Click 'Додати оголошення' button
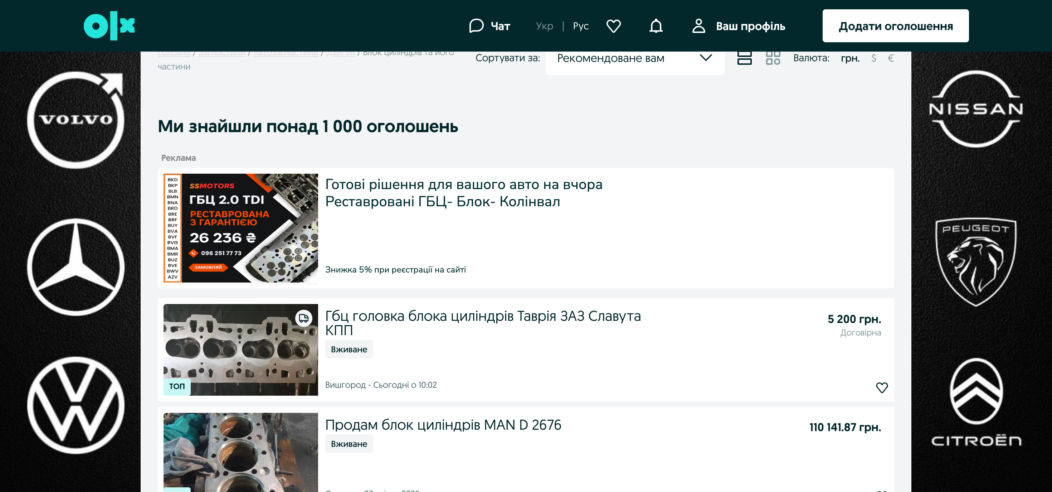The image size is (1052, 492). click(x=895, y=26)
